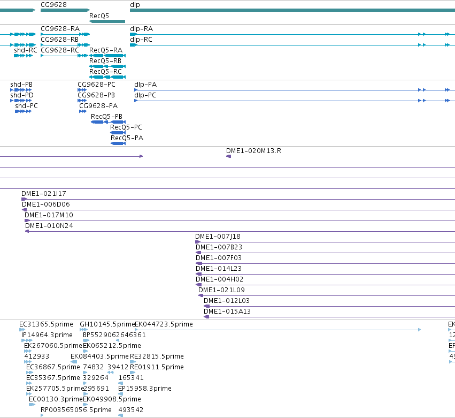Select the 493542 EST label
This screenshot has width=455, height=418.
pyautogui.click(x=131, y=411)
